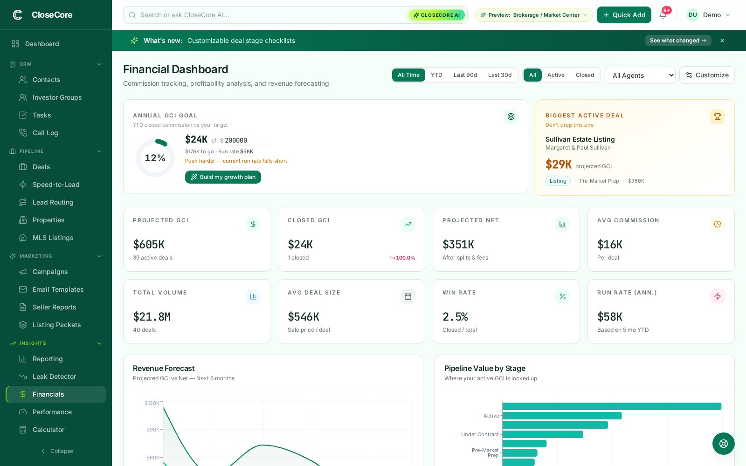This screenshot has height=466, width=746.
Task: Open the All Agents dropdown
Action: tap(640, 75)
